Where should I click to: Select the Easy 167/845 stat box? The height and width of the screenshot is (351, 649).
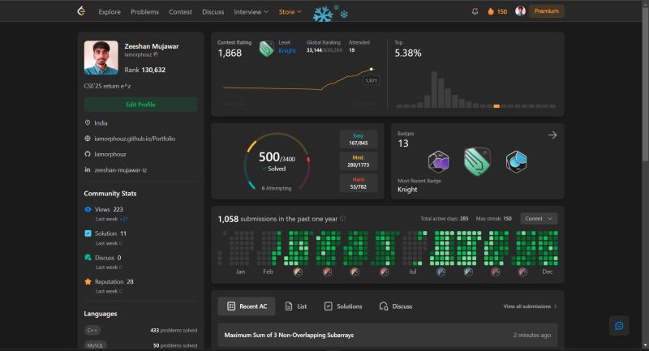[x=359, y=139]
